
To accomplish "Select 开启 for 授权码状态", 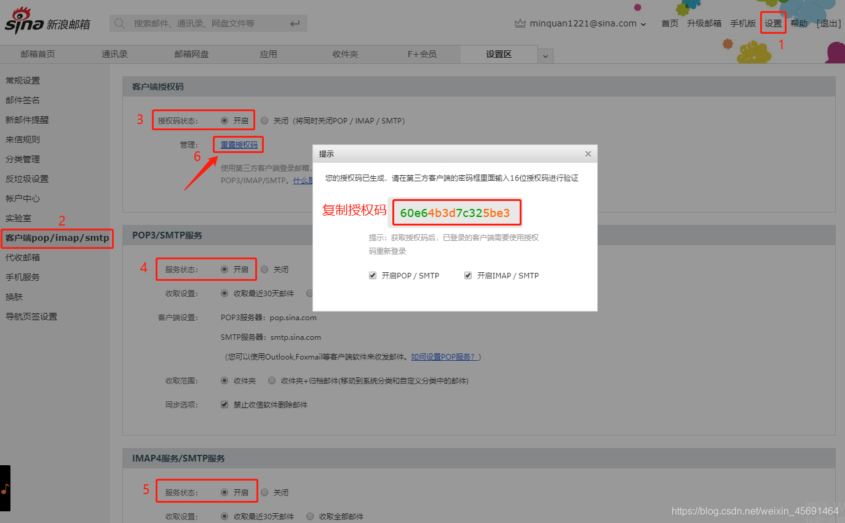I will [224, 120].
